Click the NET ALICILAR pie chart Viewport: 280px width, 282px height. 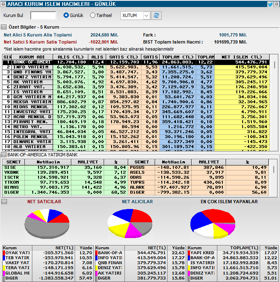click(130, 223)
